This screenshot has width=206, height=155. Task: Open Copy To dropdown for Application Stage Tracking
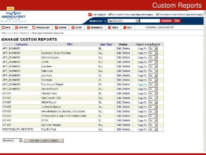(x=153, y=53)
